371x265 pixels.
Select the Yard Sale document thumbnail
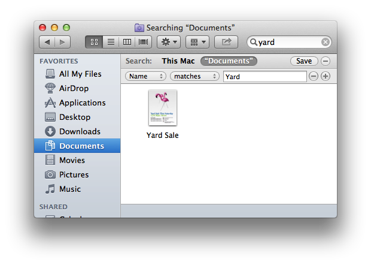[x=163, y=108]
